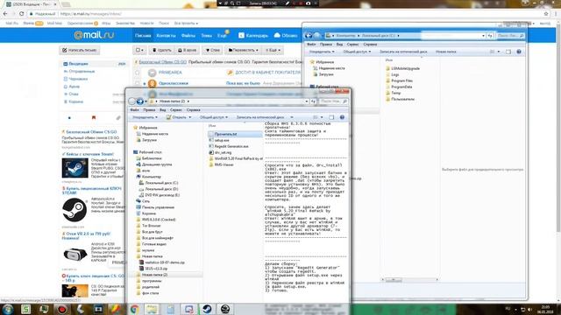This screenshot has width=561, height=315.
Task: Open Файл menu in Локальный диск (C:) window
Action: [x=311, y=45]
